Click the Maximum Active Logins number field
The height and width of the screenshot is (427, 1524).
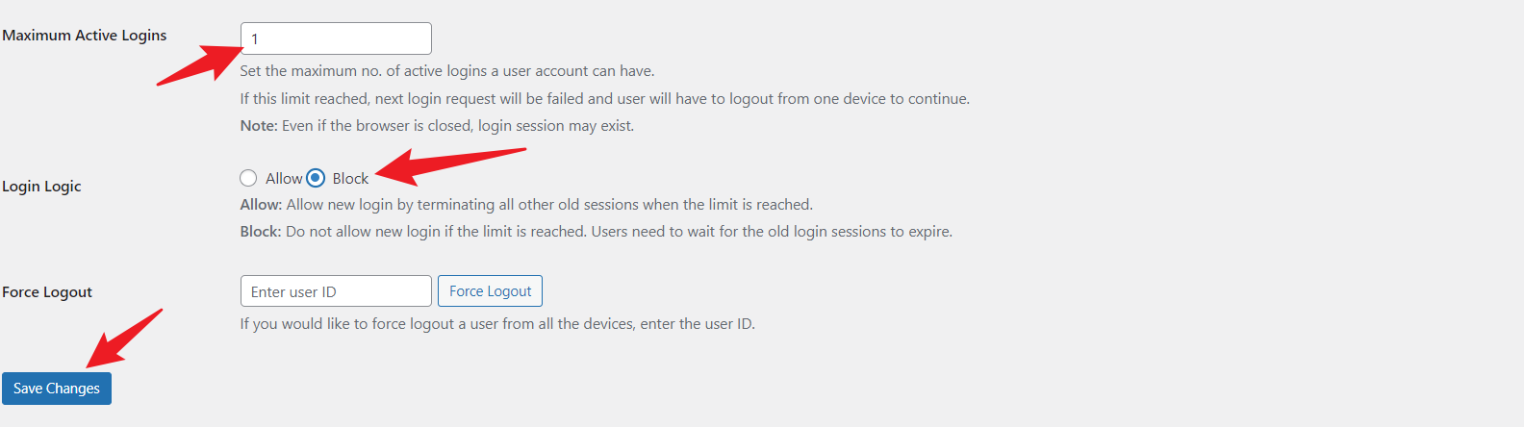(x=336, y=38)
